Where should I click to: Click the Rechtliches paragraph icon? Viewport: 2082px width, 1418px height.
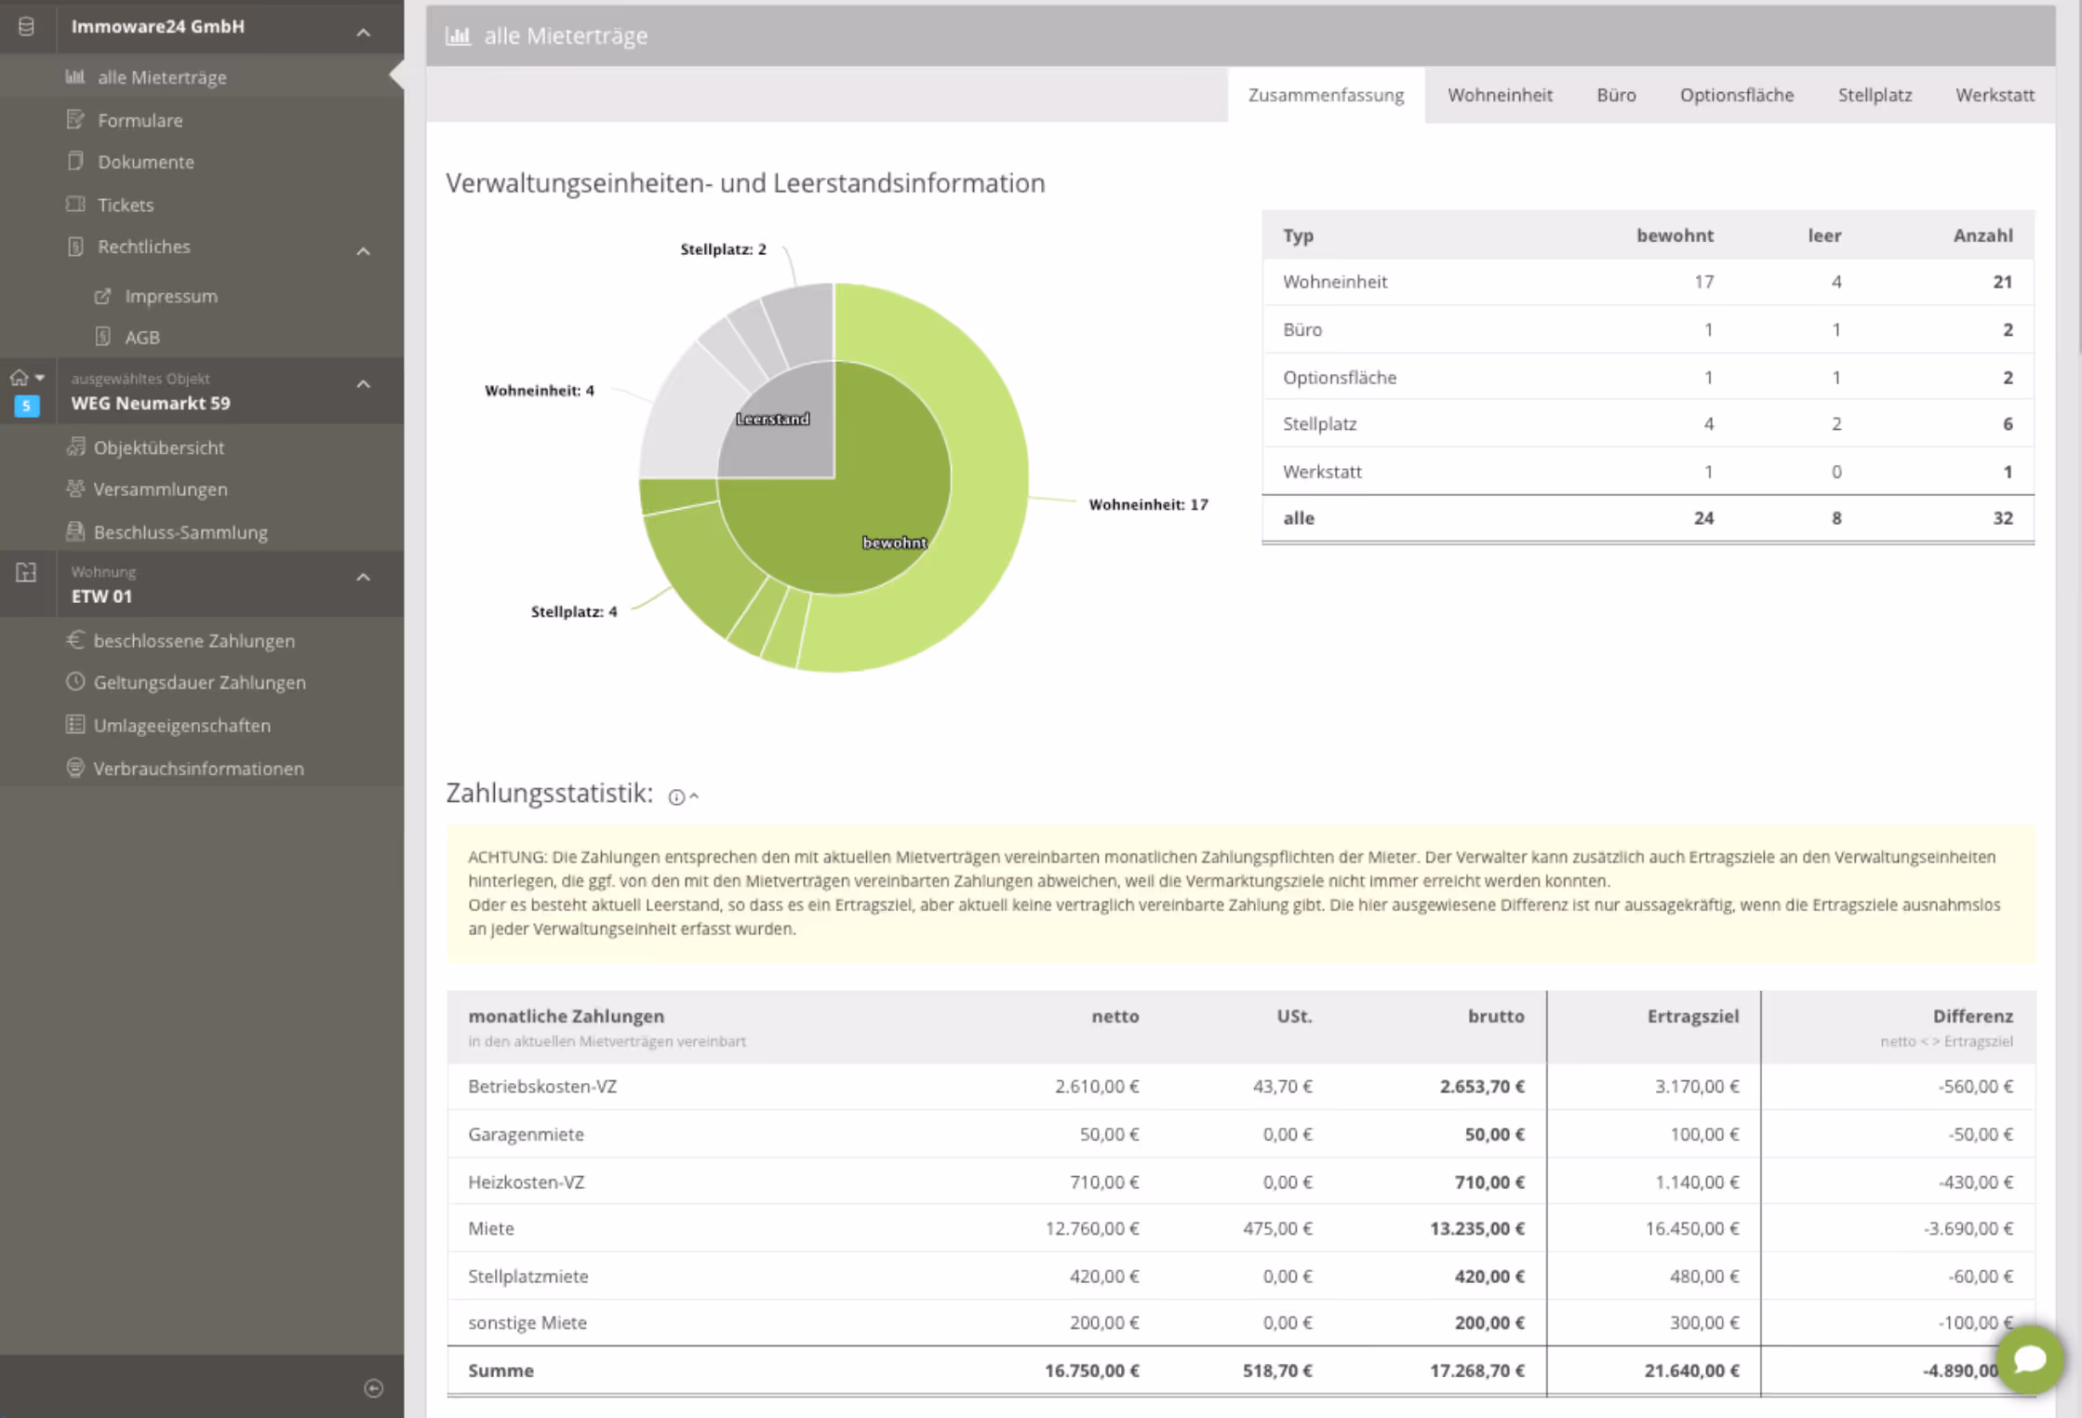click(x=75, y=247)
